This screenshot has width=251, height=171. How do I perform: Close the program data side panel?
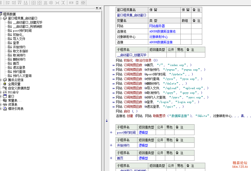[100, 8]
